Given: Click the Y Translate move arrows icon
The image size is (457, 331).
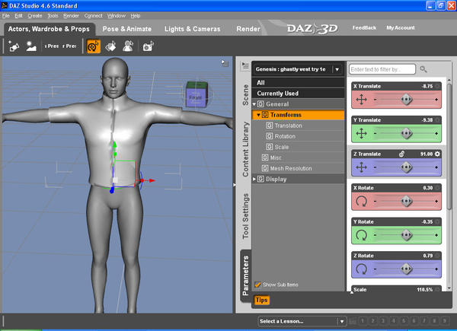Looking at the screenshot, I should pos(361,134).
